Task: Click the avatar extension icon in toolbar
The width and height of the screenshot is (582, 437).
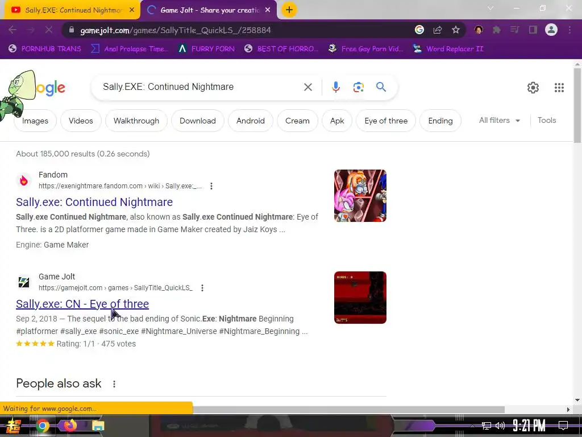Action: click(479, 30)
